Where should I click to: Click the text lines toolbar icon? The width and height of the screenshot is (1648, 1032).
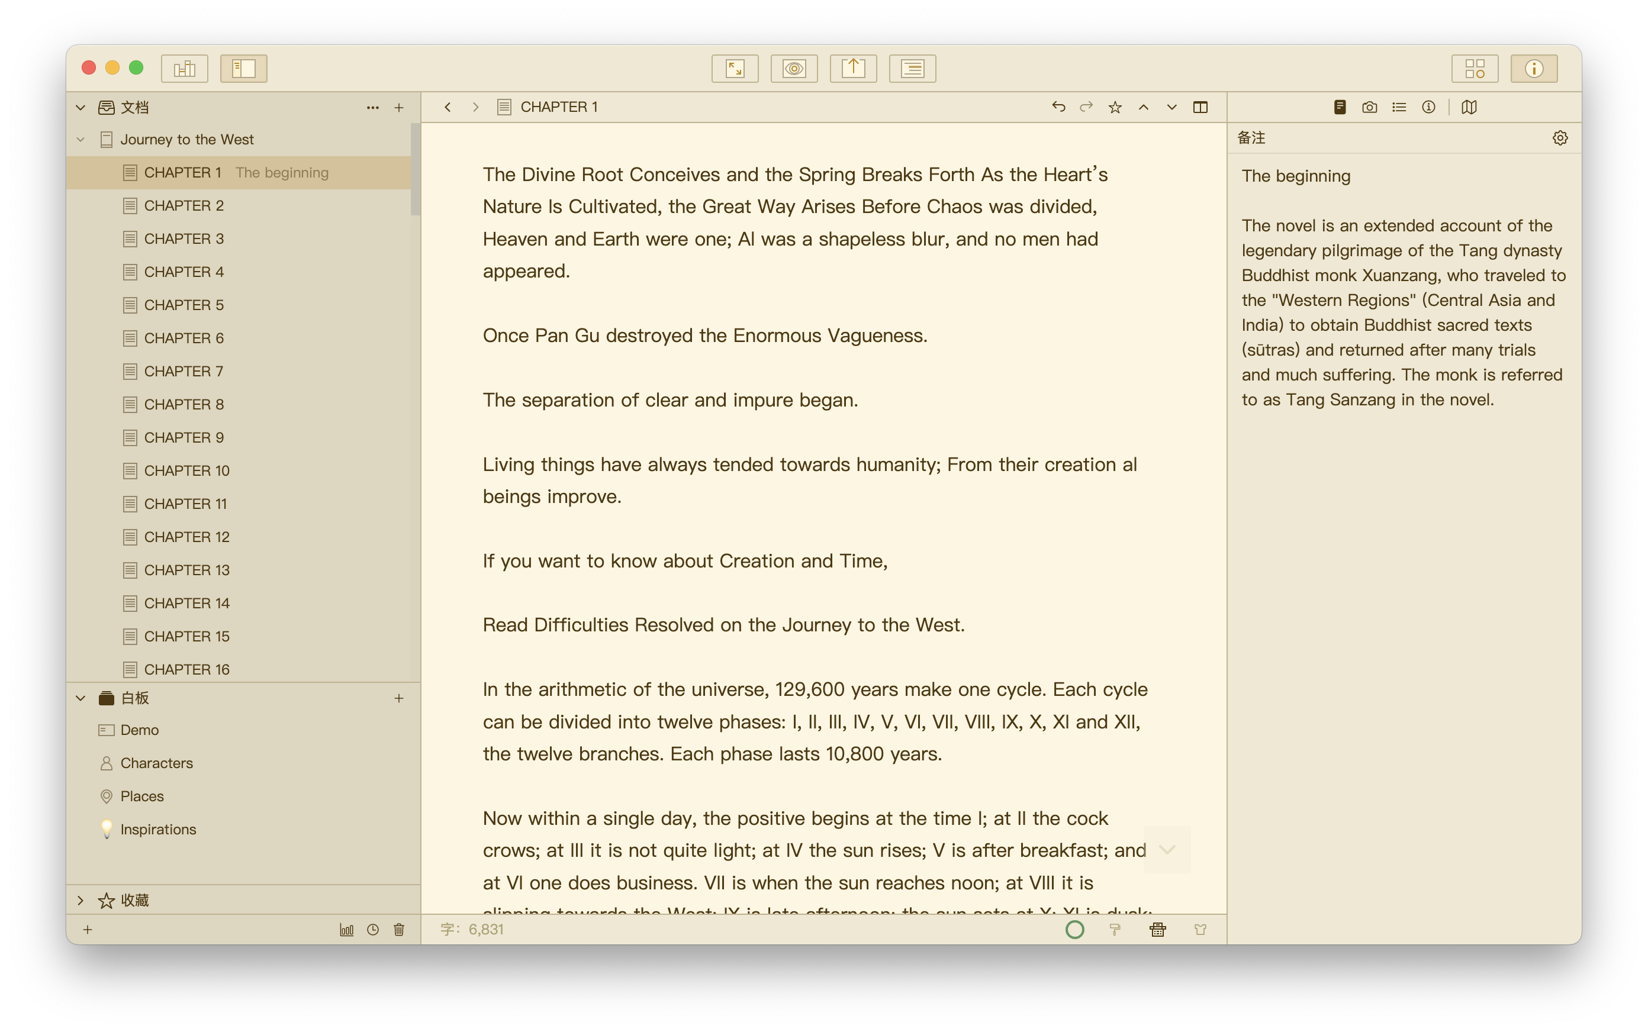tap(912, 68)
